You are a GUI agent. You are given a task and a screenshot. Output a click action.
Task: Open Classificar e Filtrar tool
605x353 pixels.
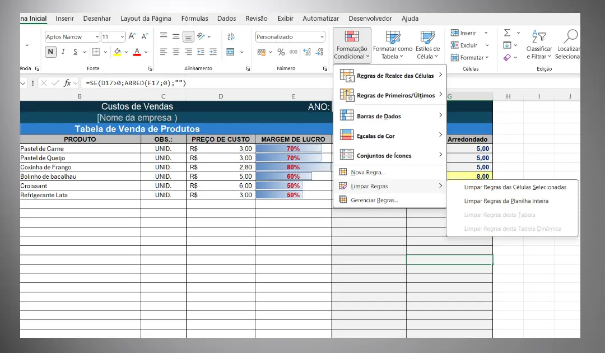(539, 45)
